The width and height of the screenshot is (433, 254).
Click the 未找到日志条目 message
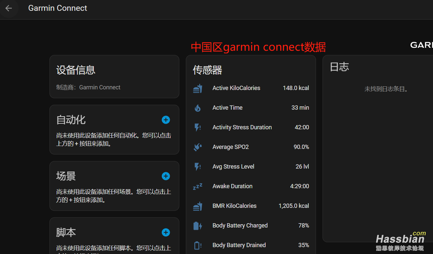[x=386, y=89]
